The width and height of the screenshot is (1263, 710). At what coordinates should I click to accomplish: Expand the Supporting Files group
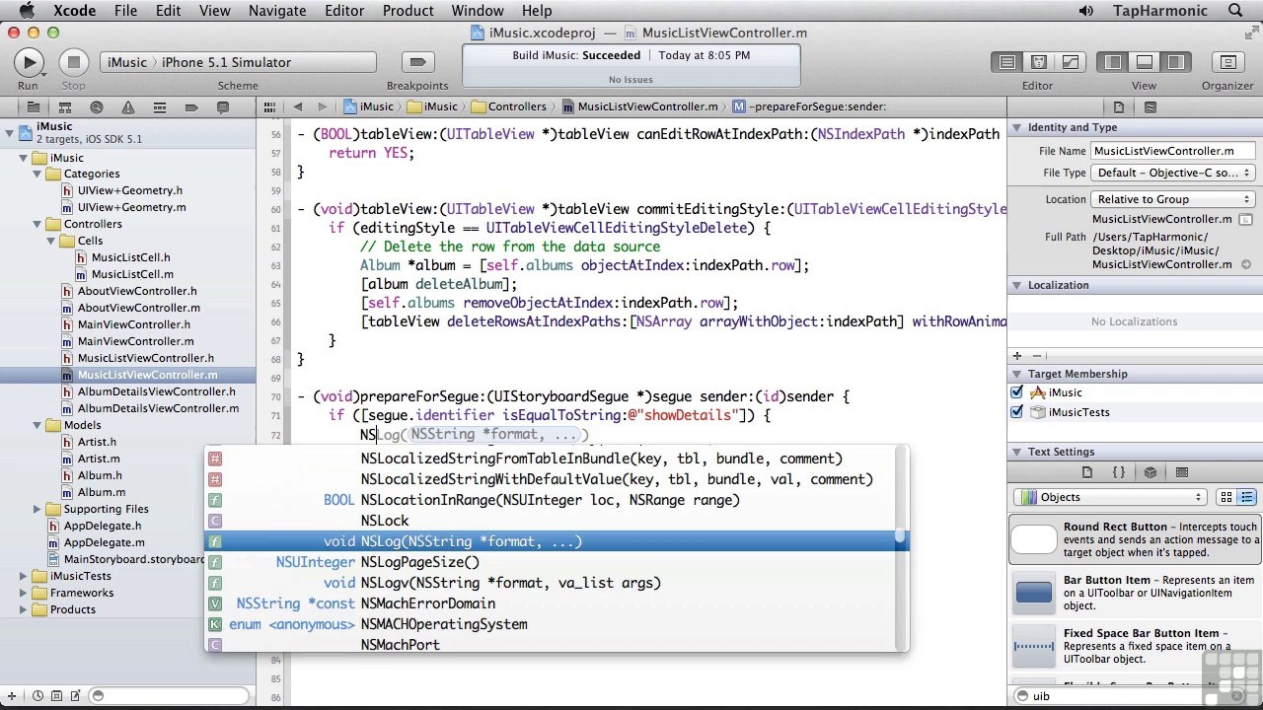[37, 509]
